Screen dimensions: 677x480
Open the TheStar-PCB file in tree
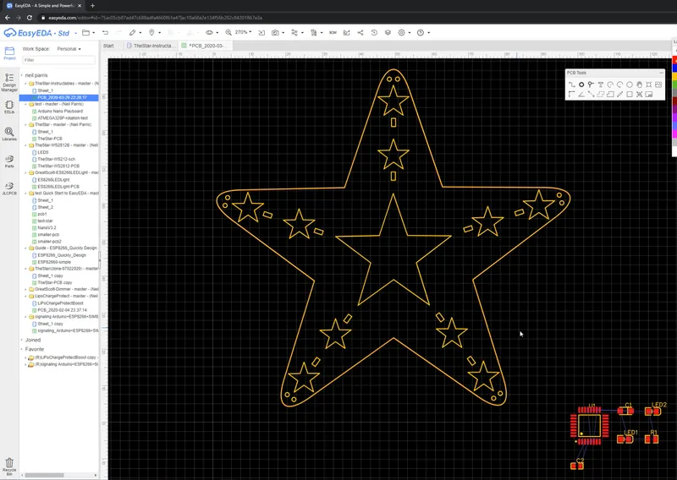pos(49,139)
